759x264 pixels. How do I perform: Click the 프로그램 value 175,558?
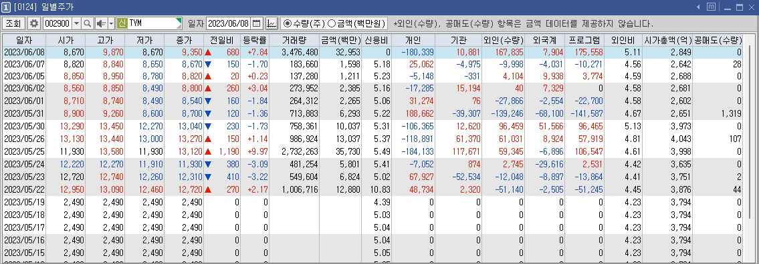click(x=588, y=51)
